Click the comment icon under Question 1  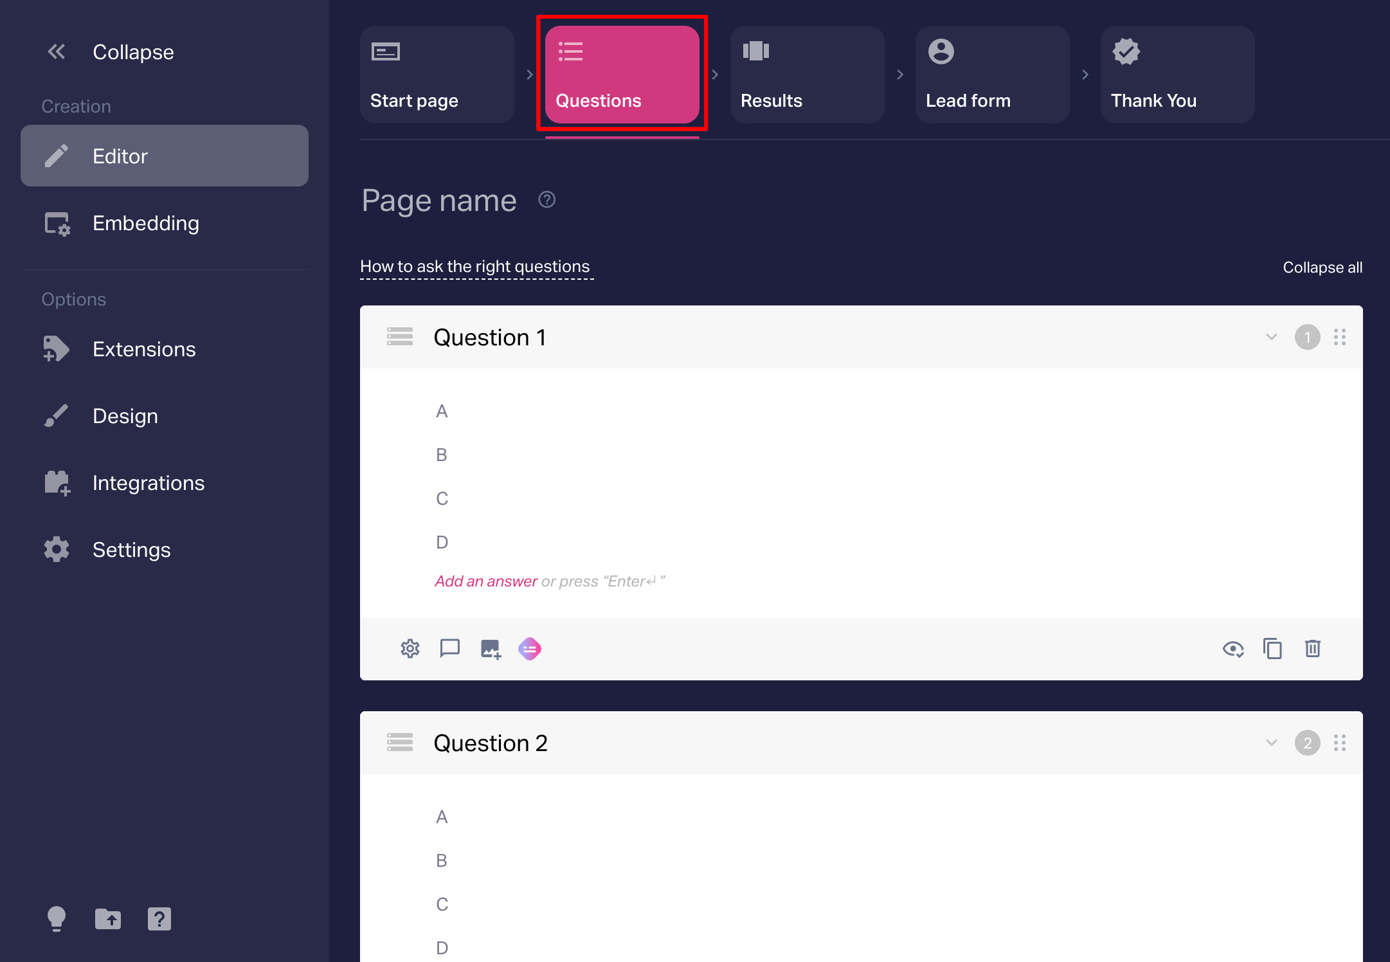click(449, 649)
